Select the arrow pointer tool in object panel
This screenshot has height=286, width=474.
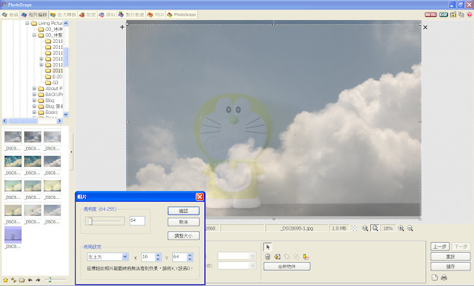268,247
